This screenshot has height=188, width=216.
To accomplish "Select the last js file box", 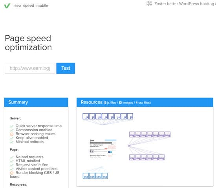I will (130, 116).
